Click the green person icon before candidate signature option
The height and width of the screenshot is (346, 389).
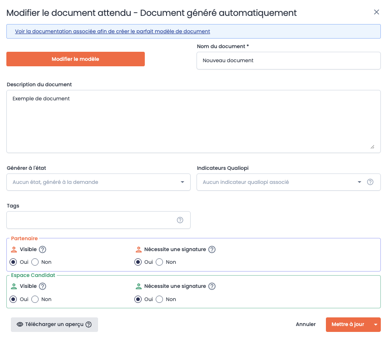click(138, 286)
